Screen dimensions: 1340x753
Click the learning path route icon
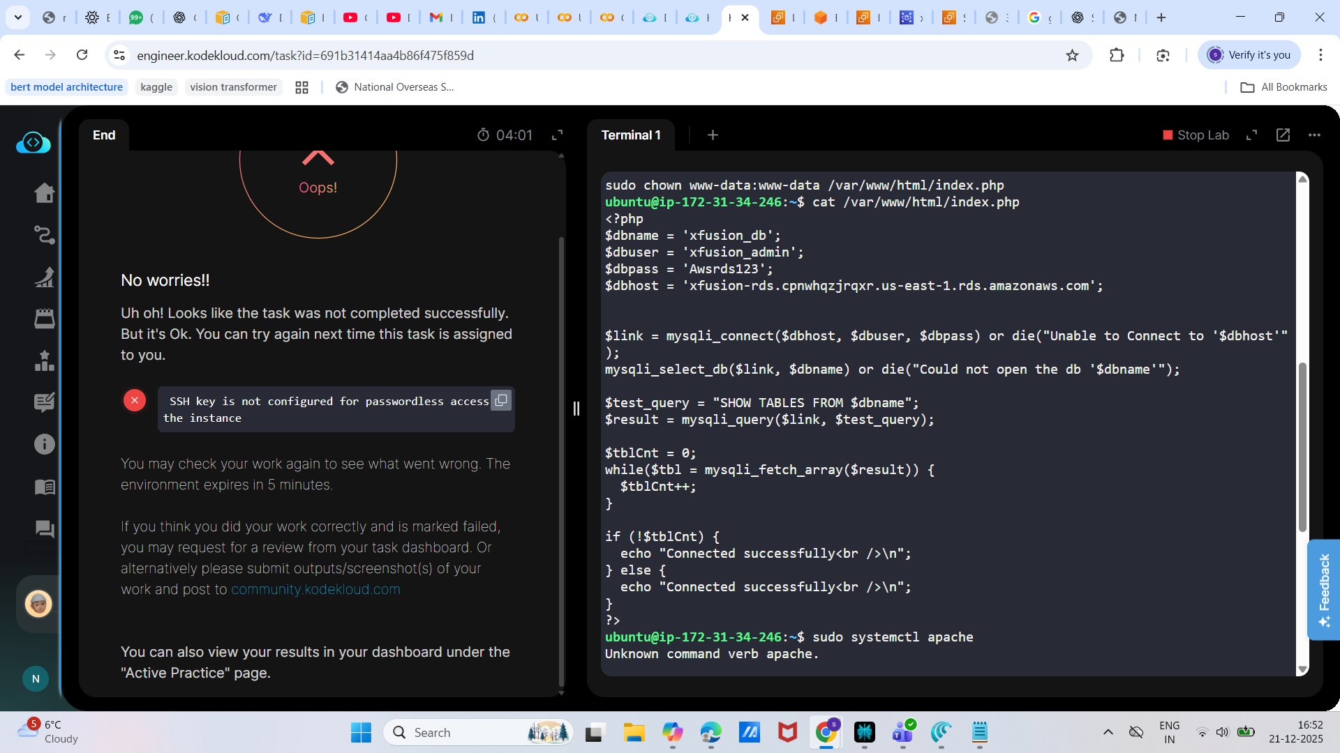[x=44, y=235]
